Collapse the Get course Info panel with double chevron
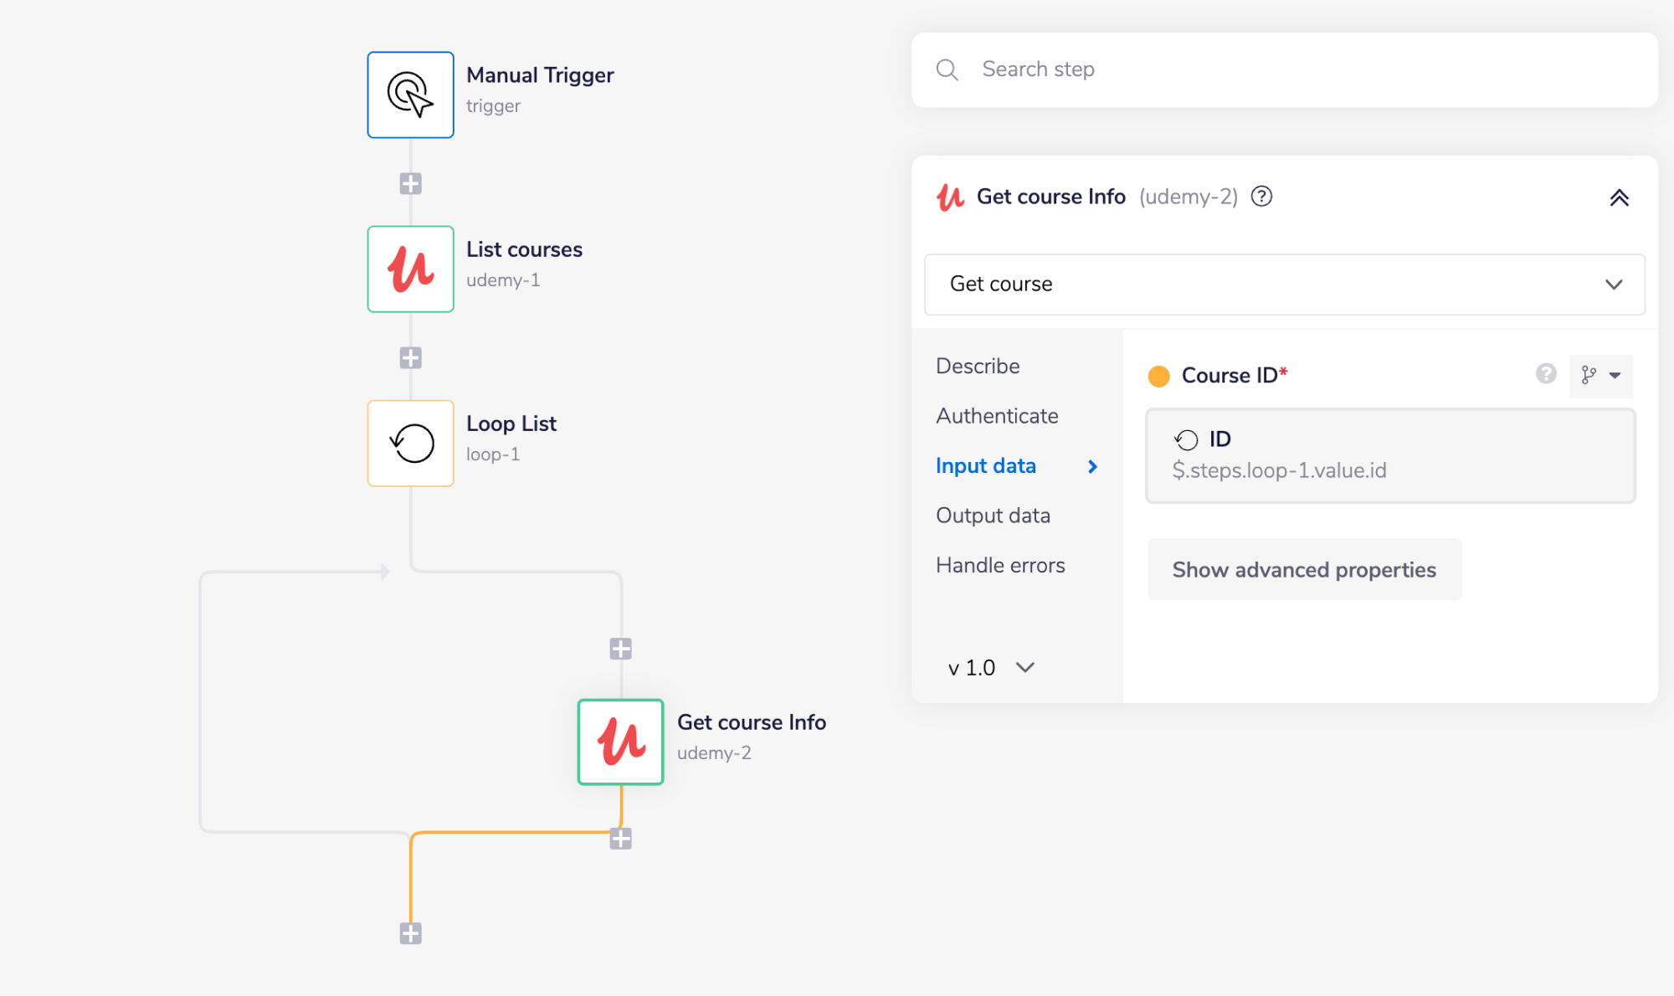 (1620, 198)
